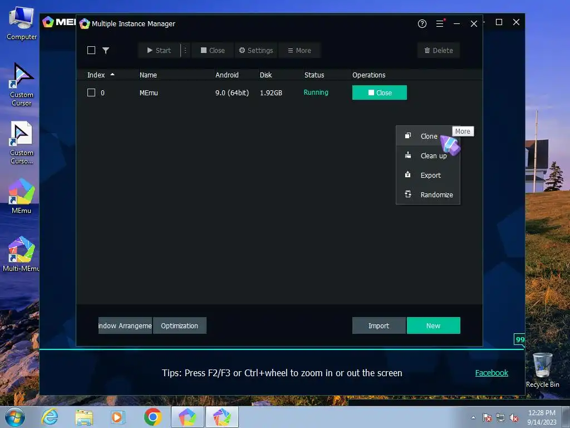Image resolution: width=570 pixels, height=428 pixels.
Task: Open the hamburger menu in Instance Manager
Action: (x=440, y=23)
